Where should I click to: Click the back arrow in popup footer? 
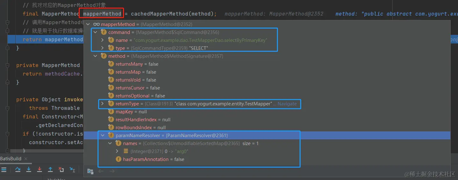101,171
